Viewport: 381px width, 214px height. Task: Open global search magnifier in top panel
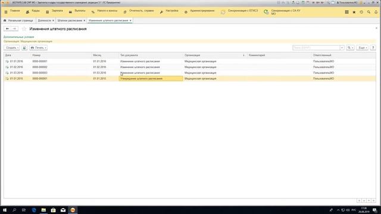point(368,12)
